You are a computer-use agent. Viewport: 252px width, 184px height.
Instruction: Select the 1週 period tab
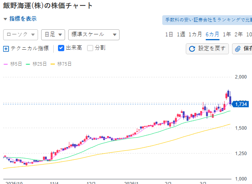click(x=181, y=34)
